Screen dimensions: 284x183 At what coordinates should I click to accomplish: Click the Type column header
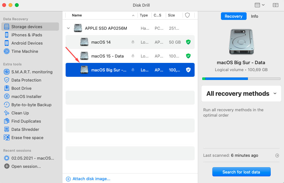click(144, 15)
